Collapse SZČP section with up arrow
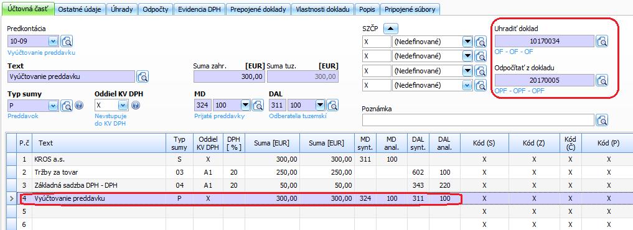 [x=391, y=29]
